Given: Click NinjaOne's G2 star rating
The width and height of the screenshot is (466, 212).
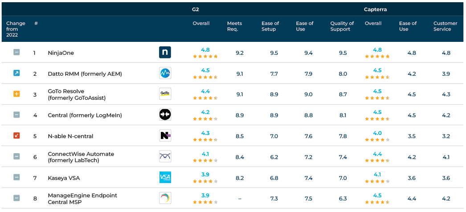Looking at the screenshot, I should coord(205,57).
